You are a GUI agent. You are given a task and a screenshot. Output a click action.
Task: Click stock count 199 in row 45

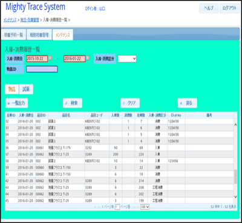click(141, 201)
